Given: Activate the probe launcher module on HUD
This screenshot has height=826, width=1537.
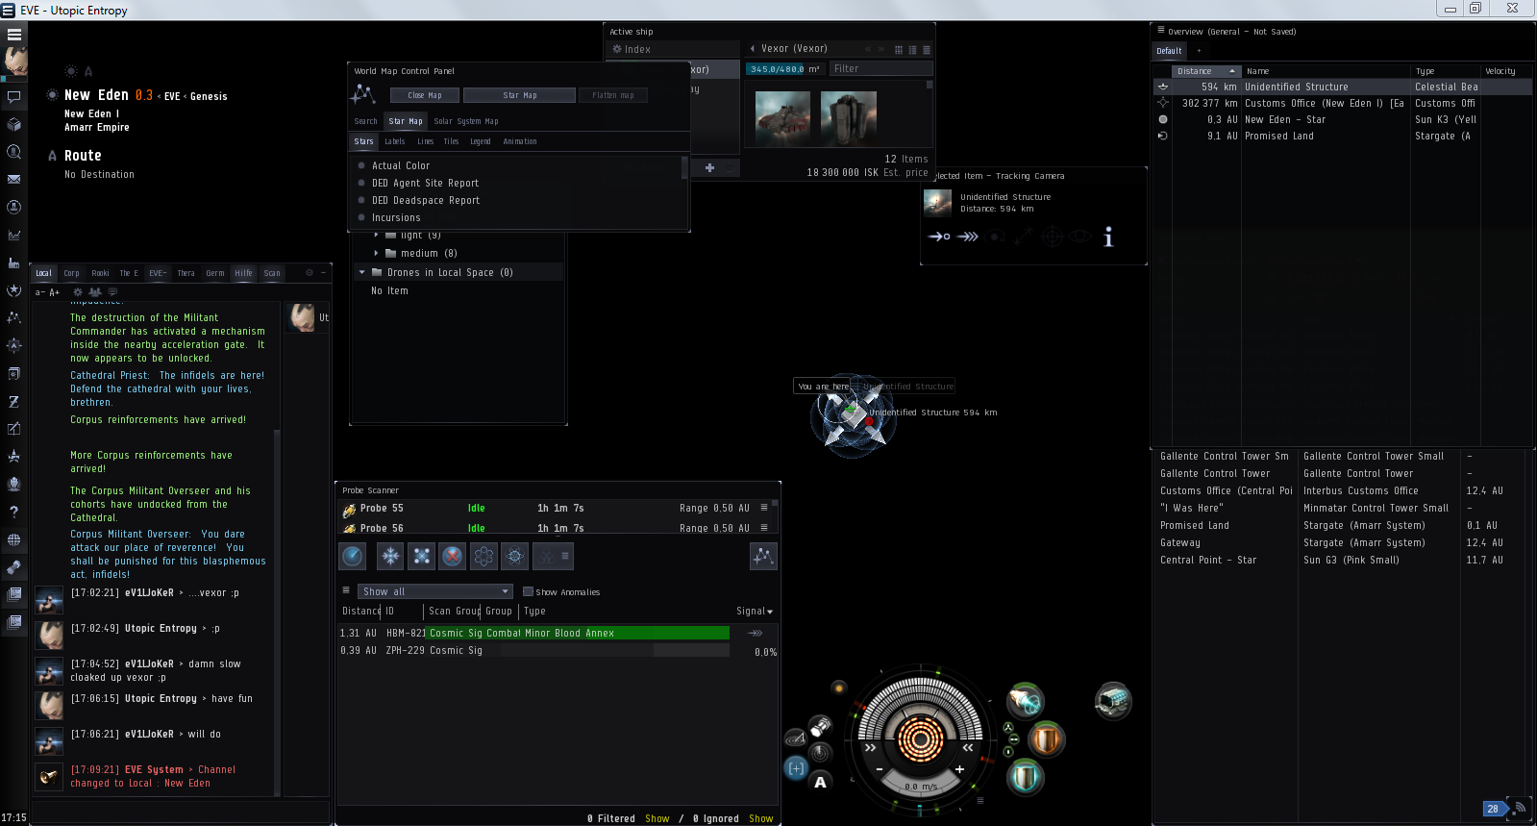Looking at the screenshot, I should (x=1025, y=701).
